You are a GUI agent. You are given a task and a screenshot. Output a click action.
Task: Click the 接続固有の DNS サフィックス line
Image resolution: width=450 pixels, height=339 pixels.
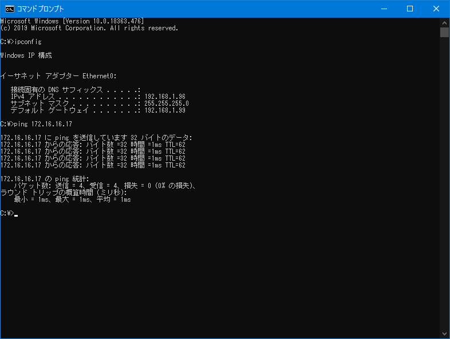(76, 90)
